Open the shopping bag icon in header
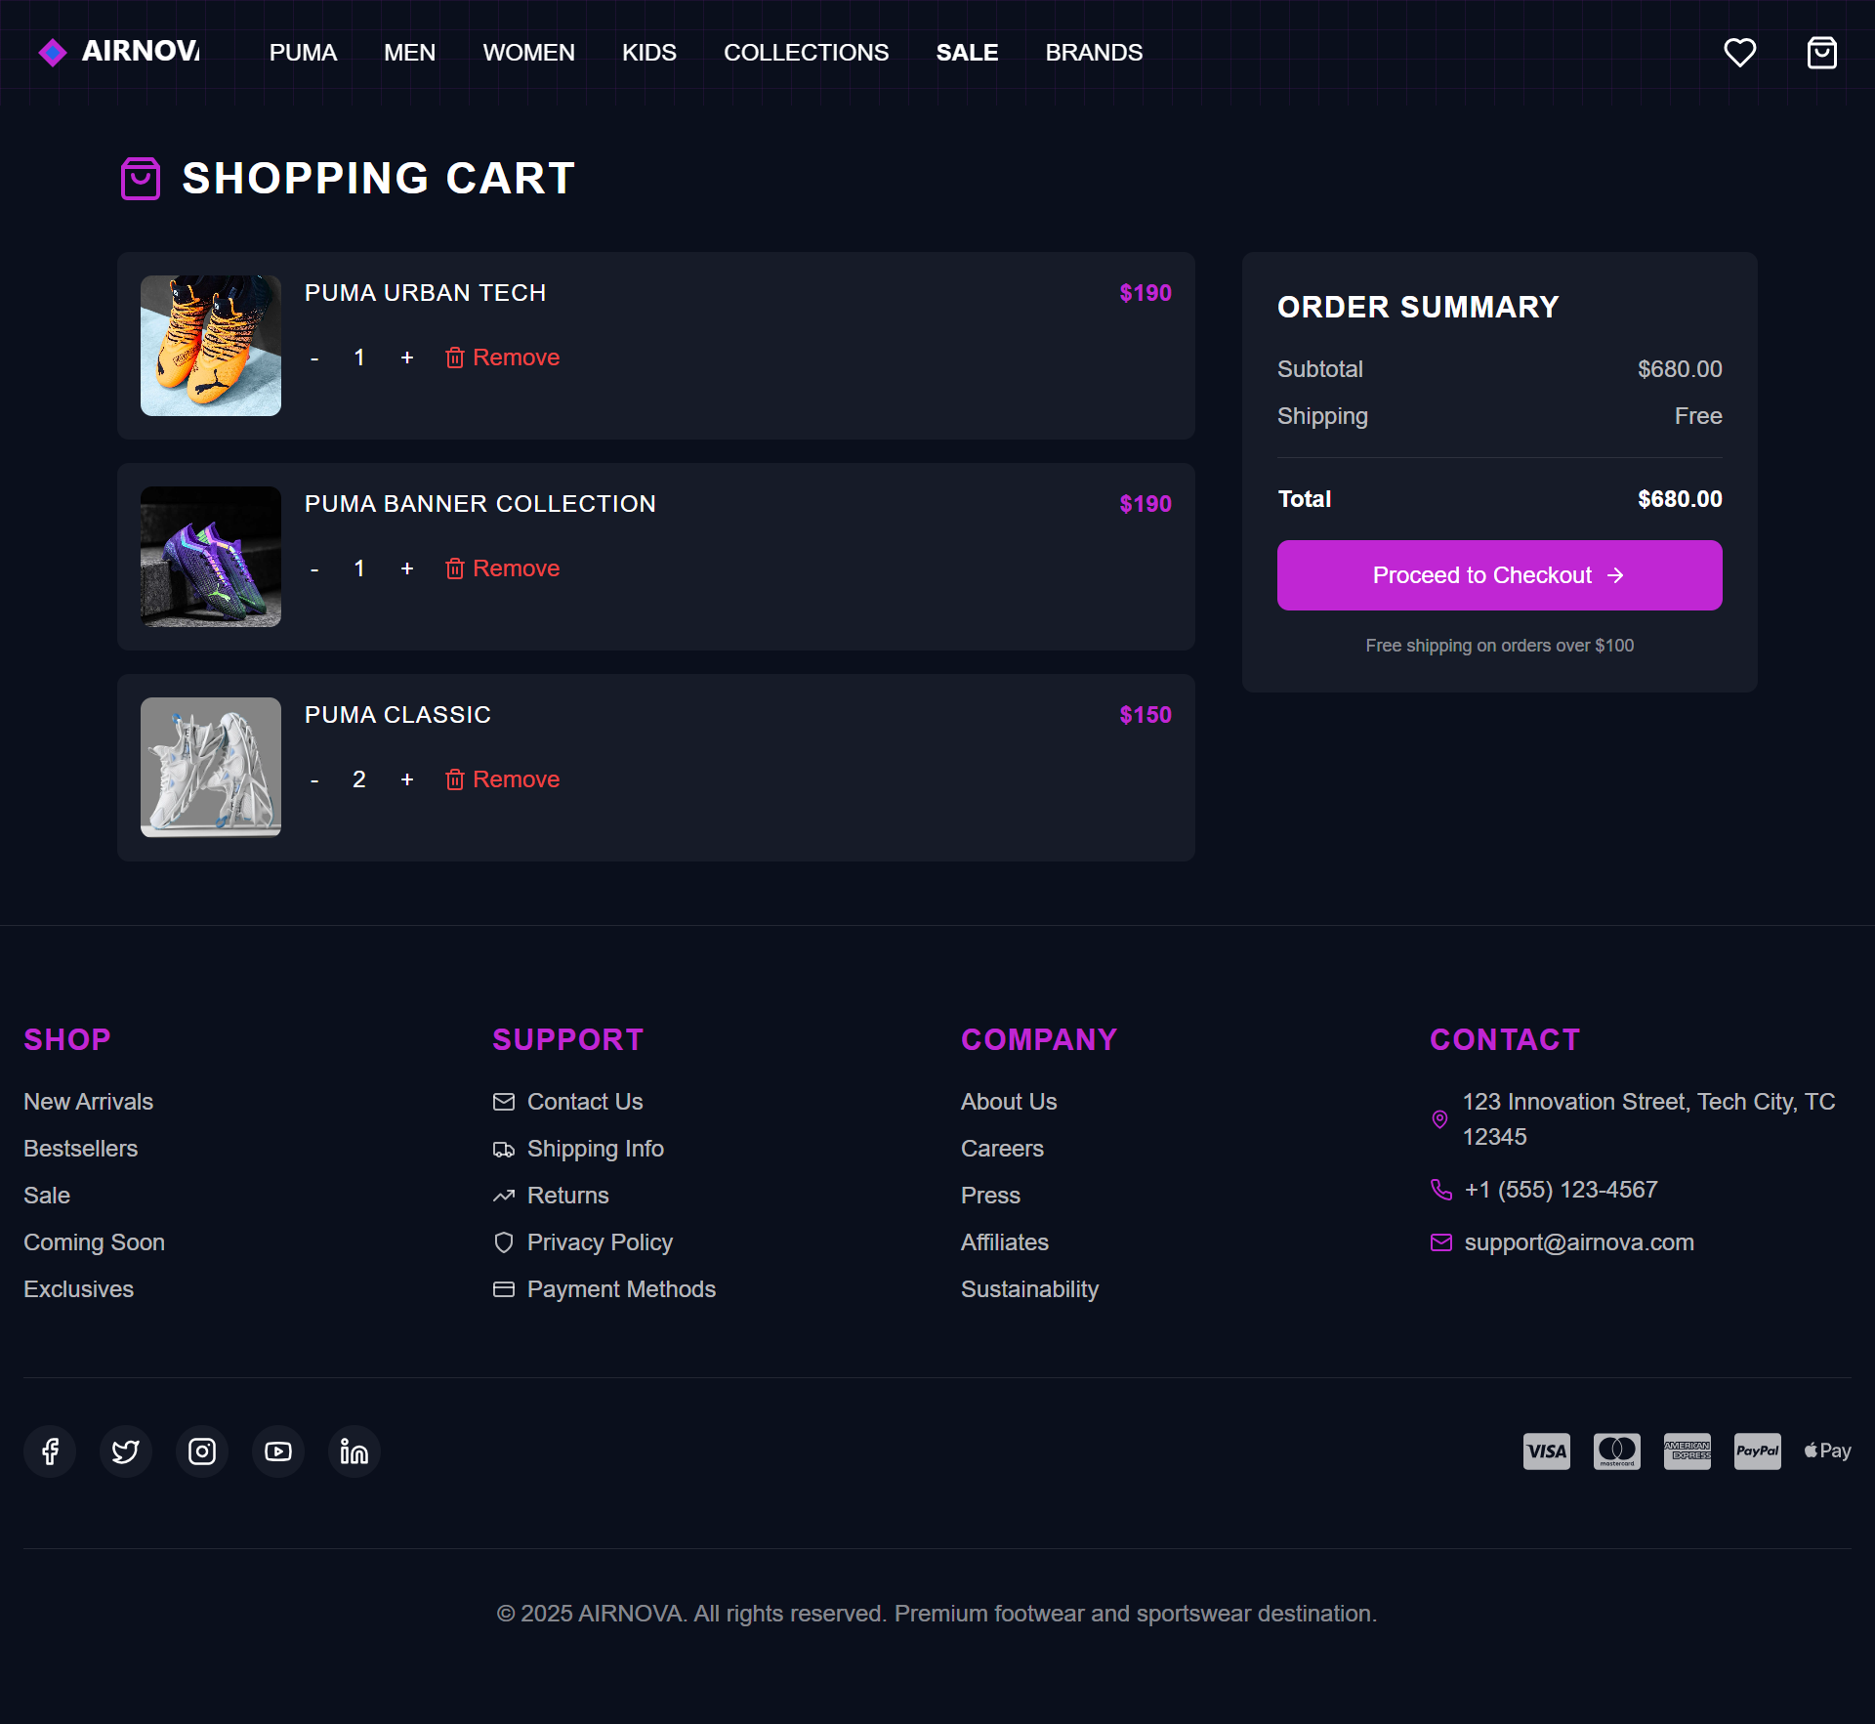This screenshot has height=1724, width=1875. pos(1821,53)
